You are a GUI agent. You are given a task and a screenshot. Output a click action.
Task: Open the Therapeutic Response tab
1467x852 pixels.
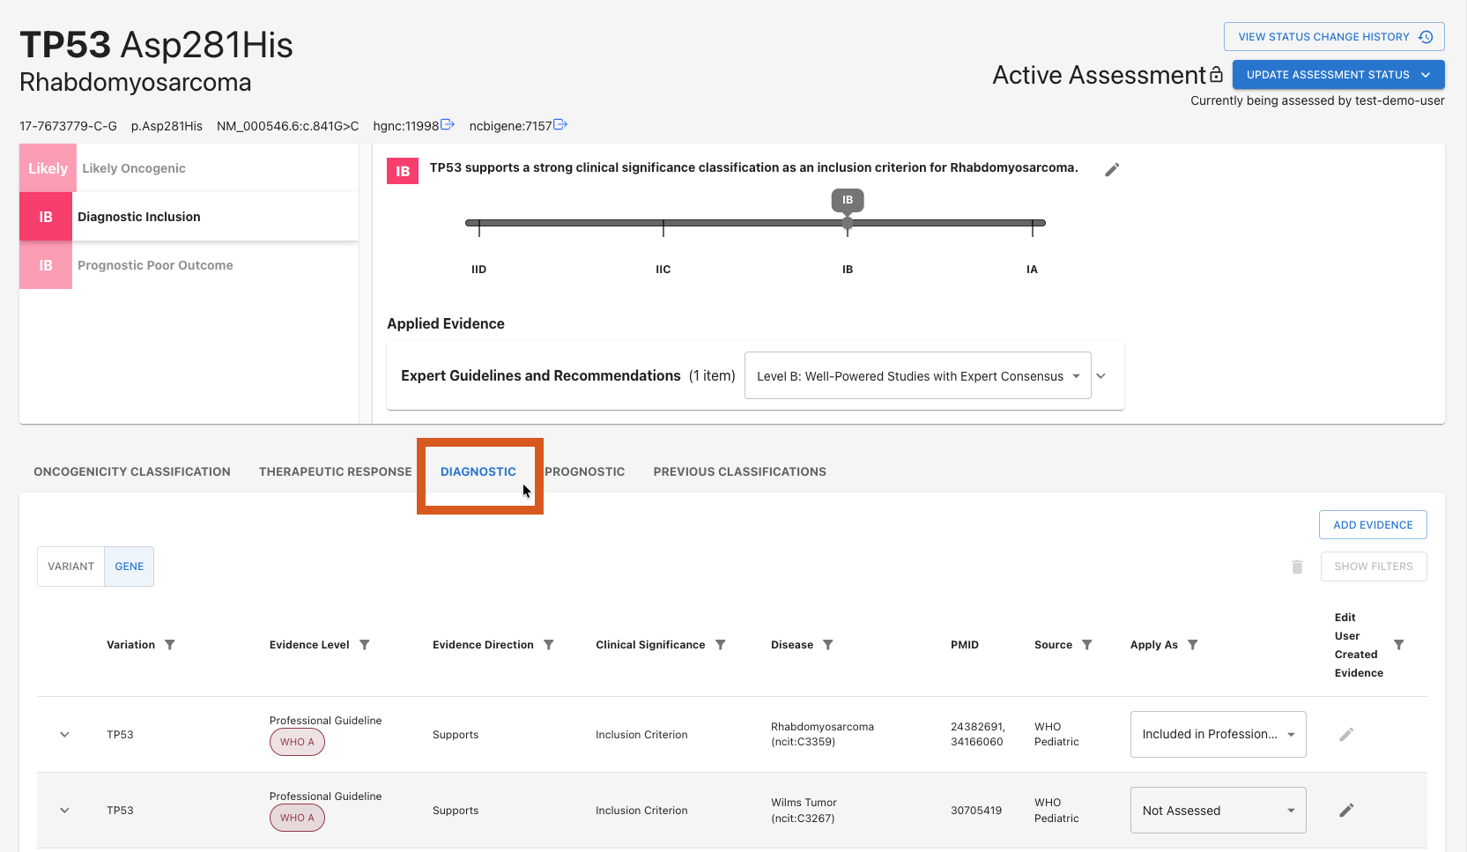click(x=336, y=471)
